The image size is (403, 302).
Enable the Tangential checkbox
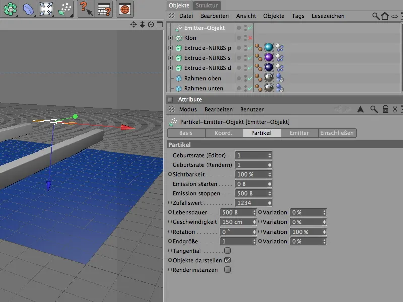(227, 250)
